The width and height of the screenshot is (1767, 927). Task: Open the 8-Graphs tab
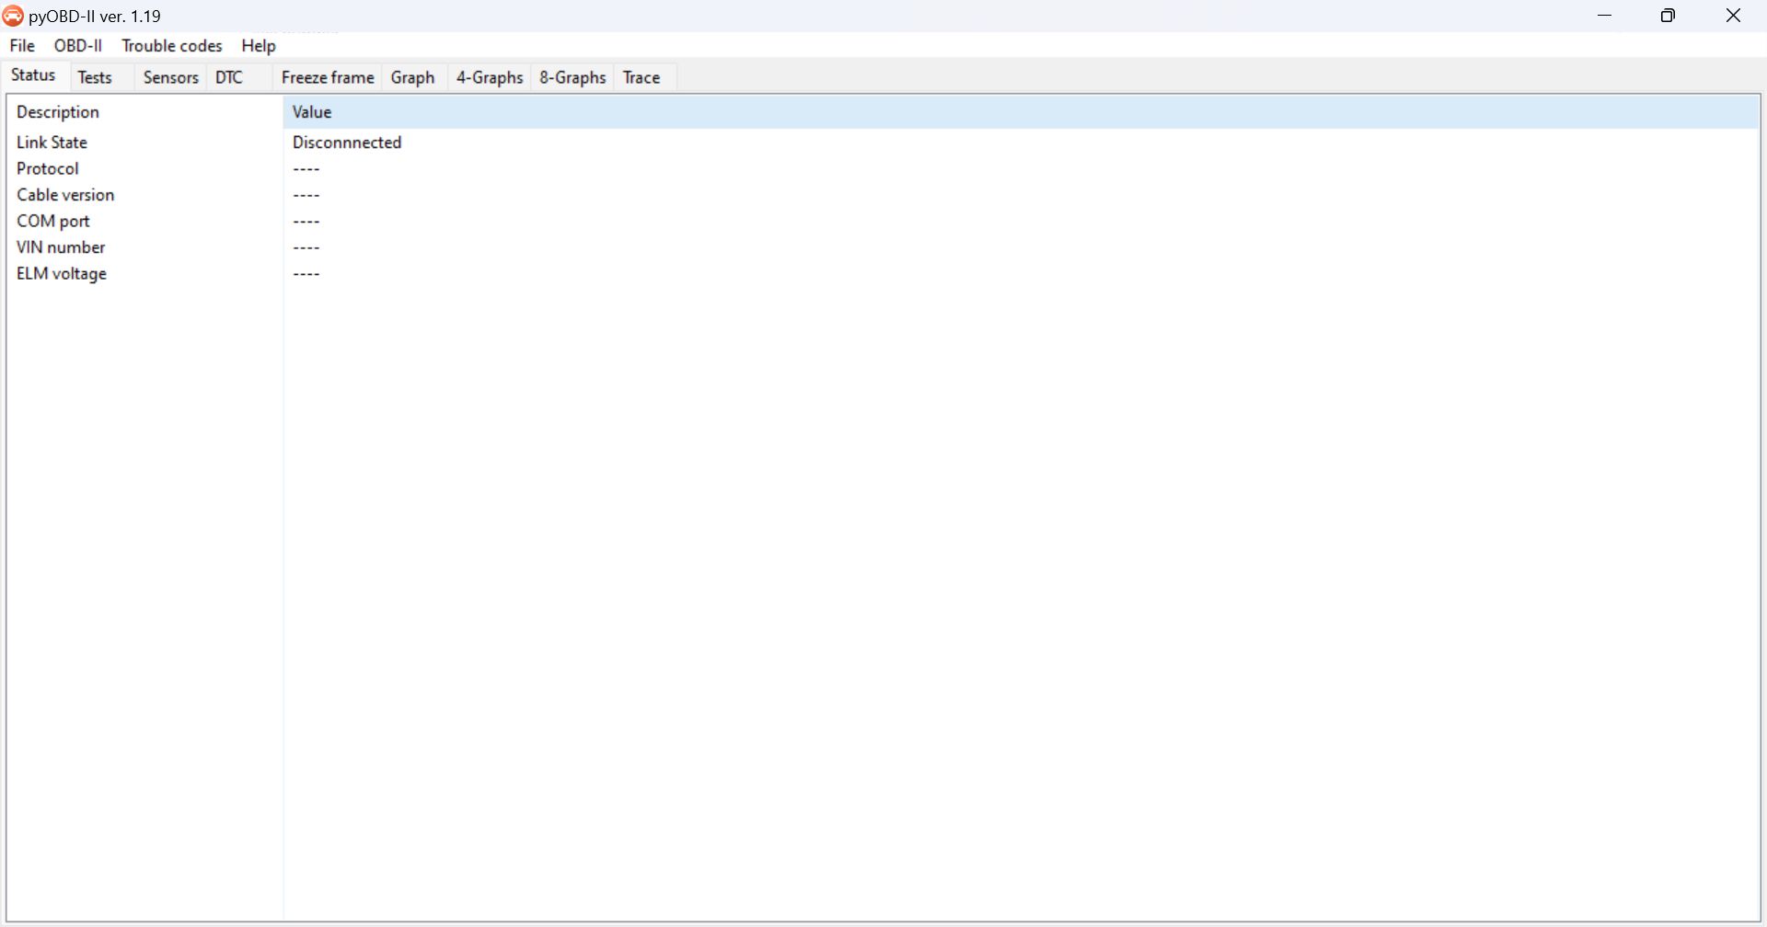tap(572, 77)
